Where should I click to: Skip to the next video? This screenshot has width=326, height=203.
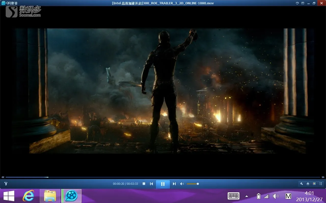click(174, 184)
